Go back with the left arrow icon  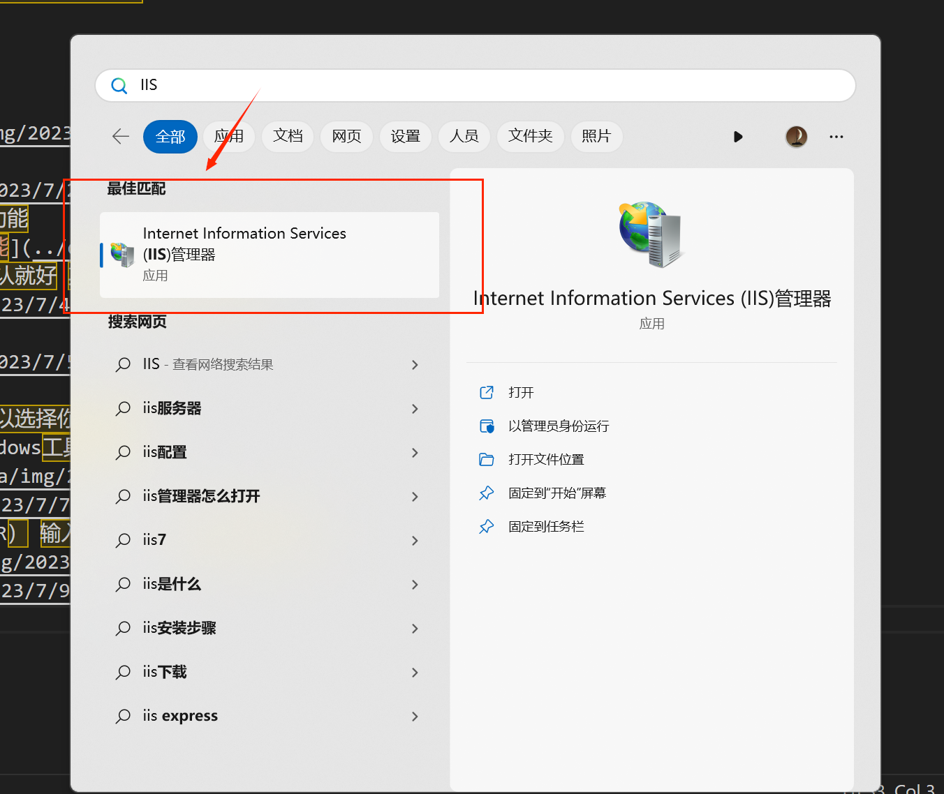121,136
